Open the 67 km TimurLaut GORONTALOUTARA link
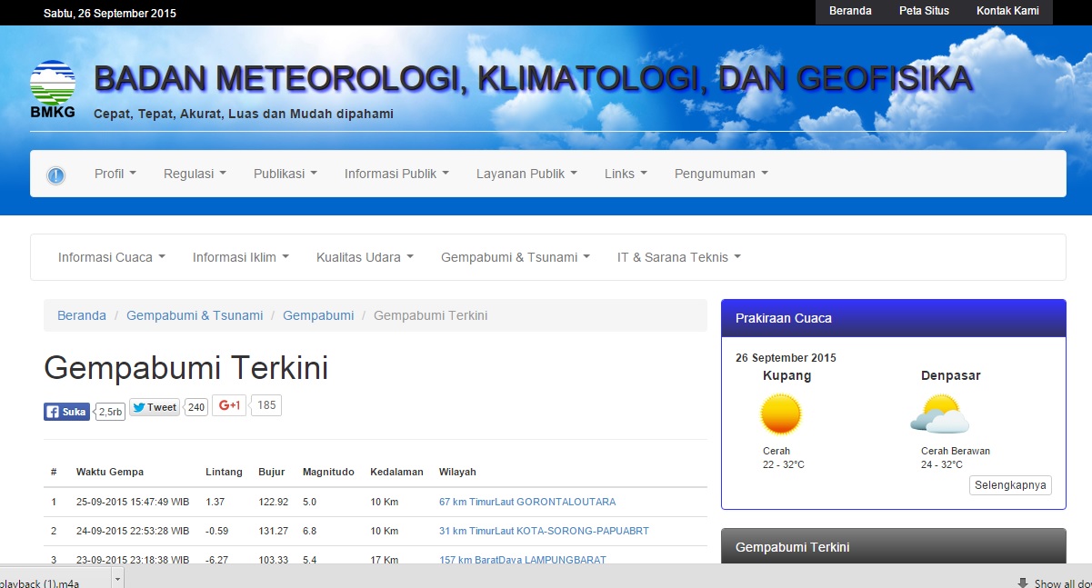This screenshot has height=588, width=1092. (x=527, y=502)
